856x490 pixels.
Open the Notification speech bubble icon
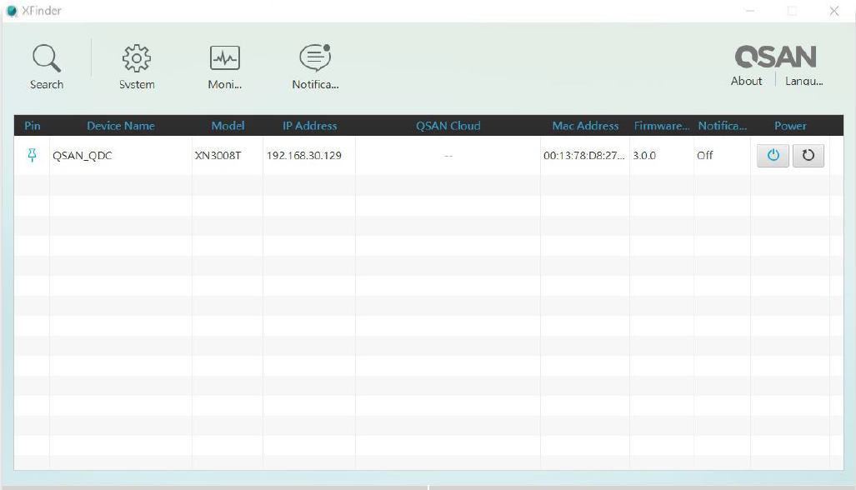pyautogui.click(x=315, y=57)
